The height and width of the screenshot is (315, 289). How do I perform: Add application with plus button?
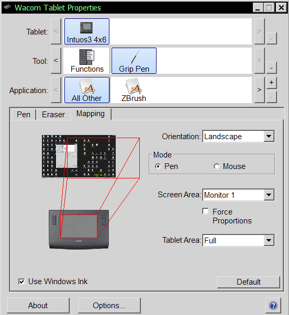tap(272, 83)
